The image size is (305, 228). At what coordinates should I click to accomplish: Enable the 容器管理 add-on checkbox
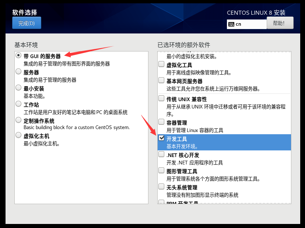pyautogui.click(x=161, y=122)
